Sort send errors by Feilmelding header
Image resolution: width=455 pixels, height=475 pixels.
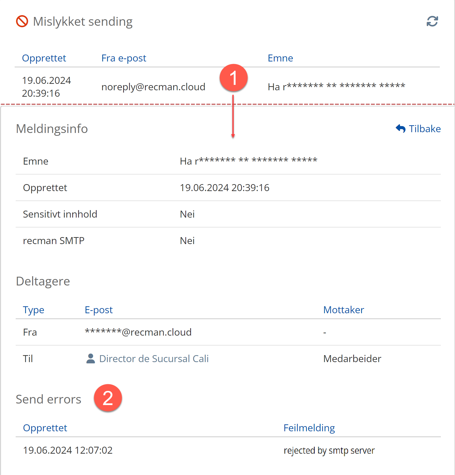[309, 428]
